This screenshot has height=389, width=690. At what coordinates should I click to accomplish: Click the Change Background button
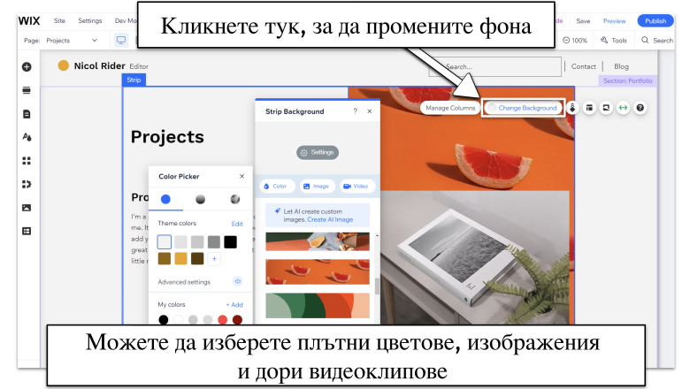(523, 108)
